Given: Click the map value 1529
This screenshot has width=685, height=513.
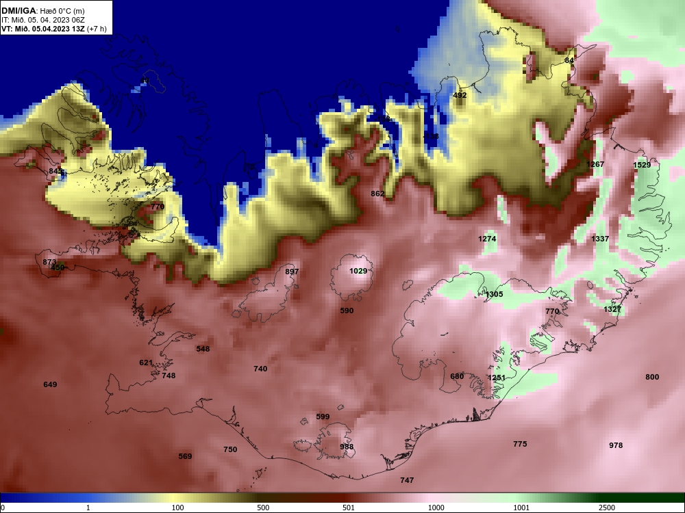Looking at the screenshot, I should [x=642, y=165].
